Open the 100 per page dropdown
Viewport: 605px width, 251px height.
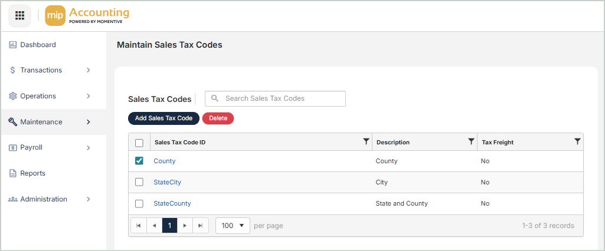(x=233, y=226)
